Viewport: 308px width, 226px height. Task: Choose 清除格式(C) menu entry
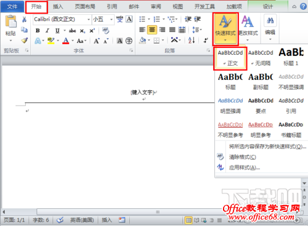point(243,157)
